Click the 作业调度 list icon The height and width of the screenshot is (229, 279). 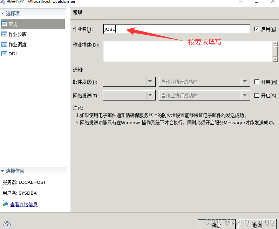click(4, 44)
